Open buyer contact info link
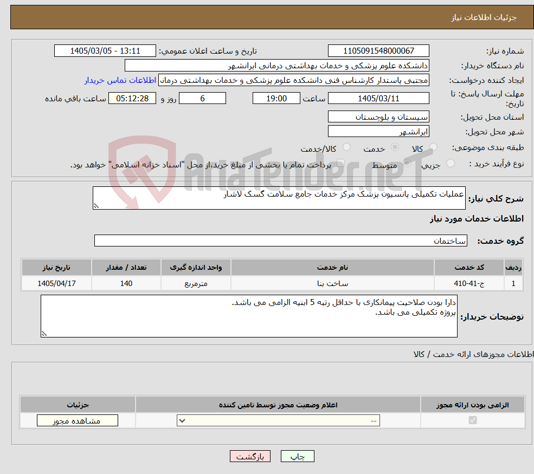534x474 pixels. 120,80
